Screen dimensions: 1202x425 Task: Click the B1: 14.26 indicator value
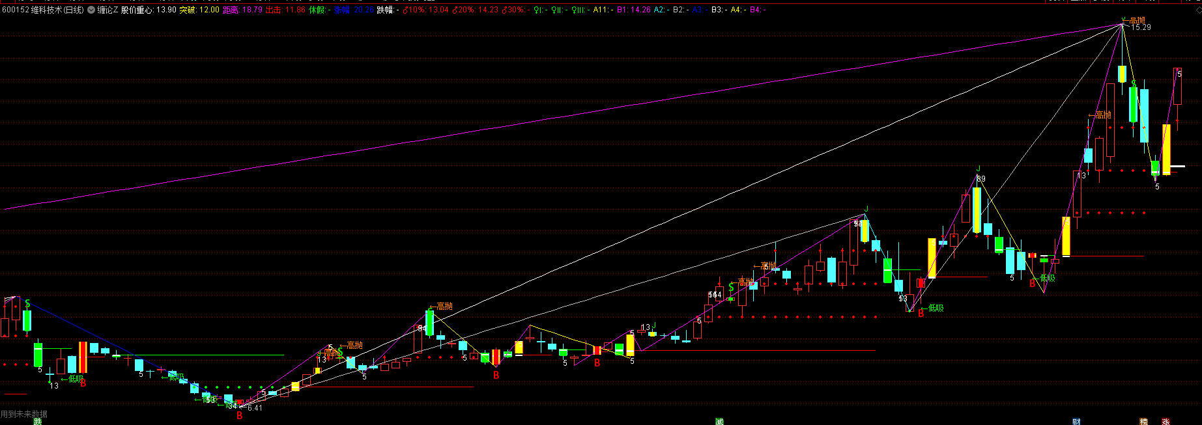pos(633,10)
